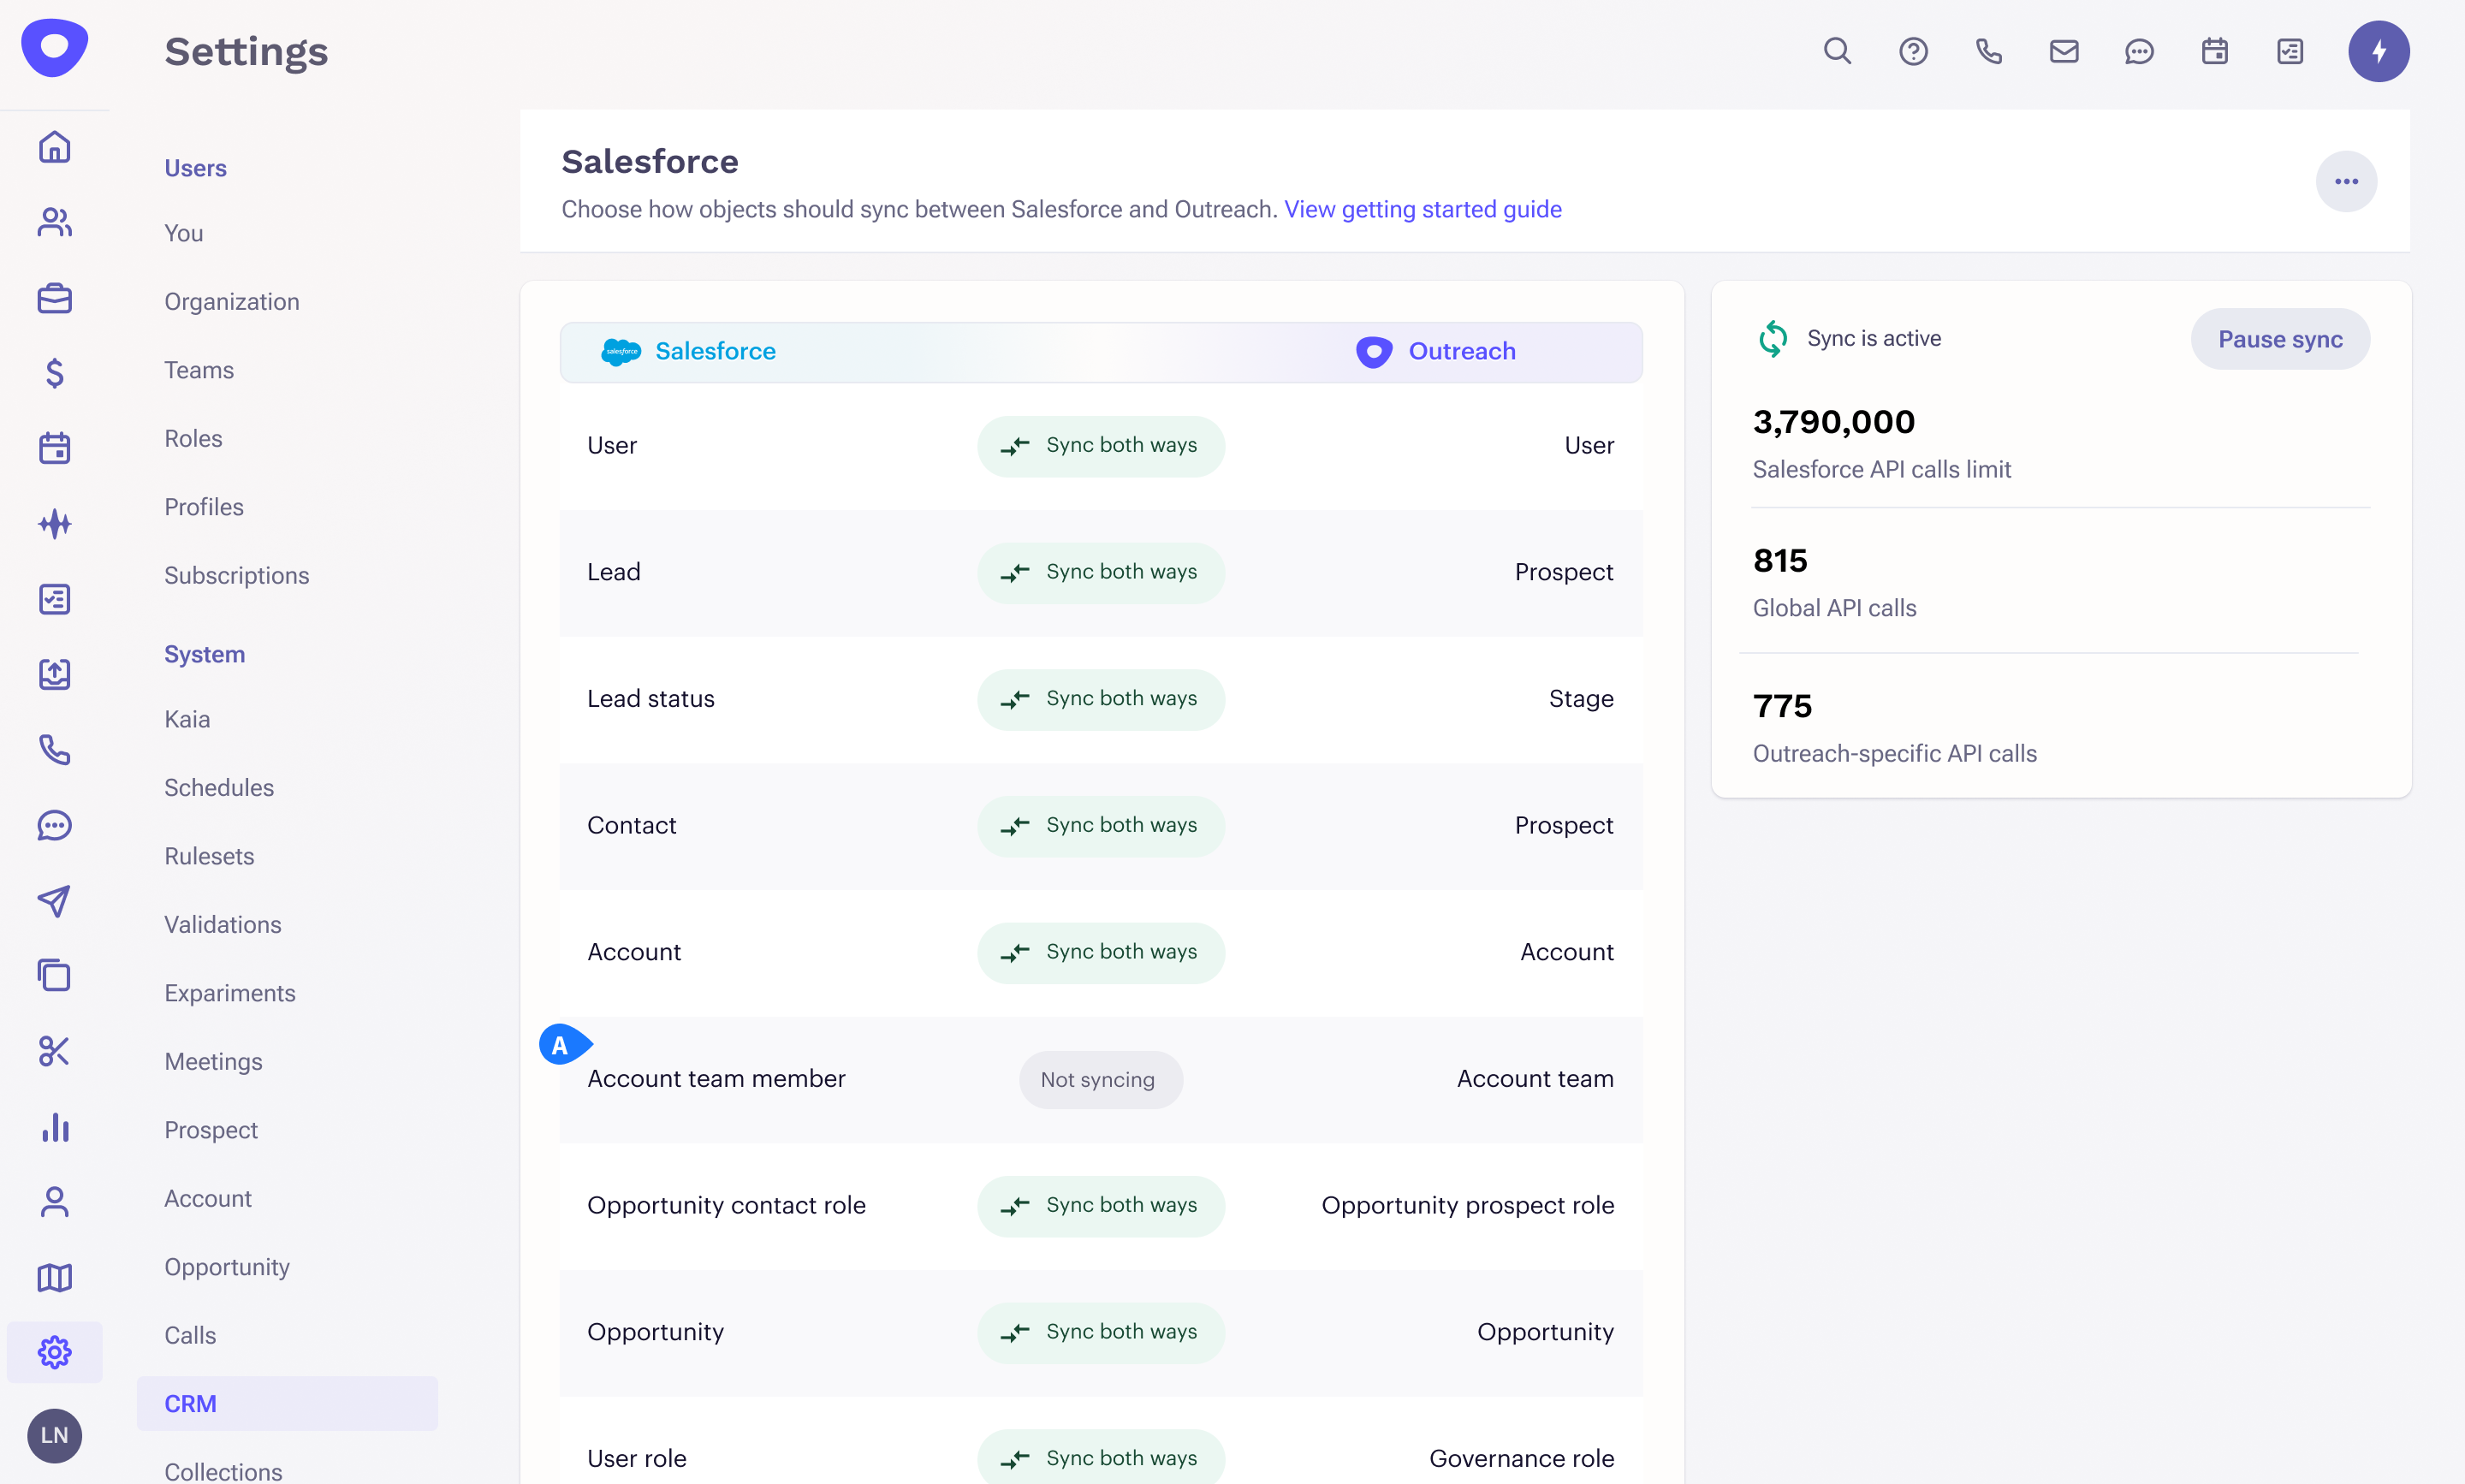
Task: Open Meetings settings
Action: [213, 1061]
